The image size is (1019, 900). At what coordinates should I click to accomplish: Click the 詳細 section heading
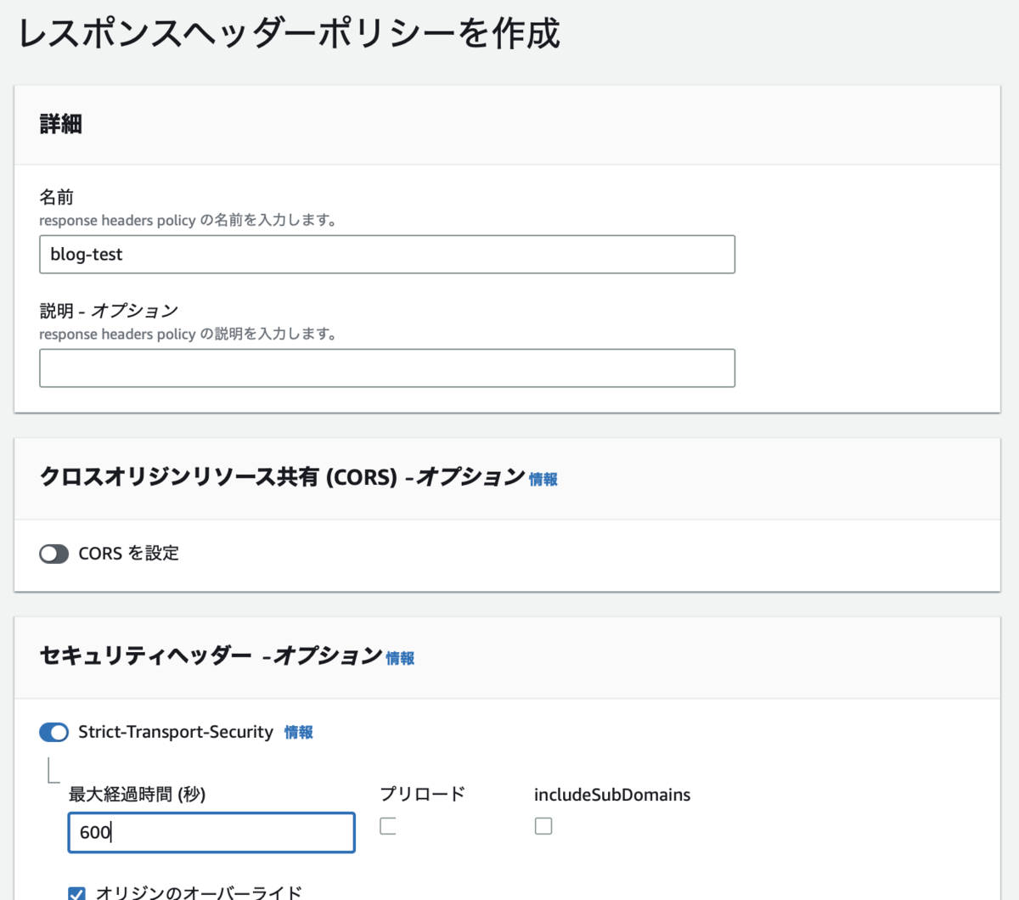point(61,124)
